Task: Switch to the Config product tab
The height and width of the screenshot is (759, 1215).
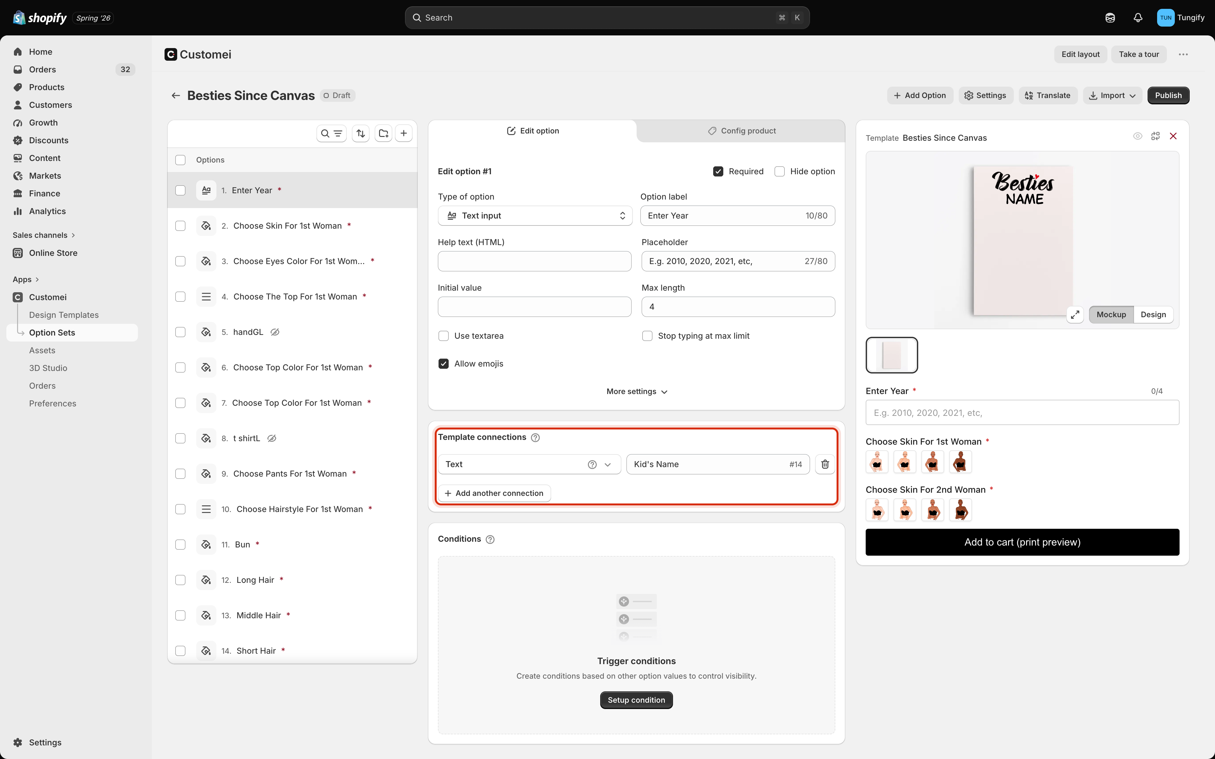Action: click(x=741, y=131)
